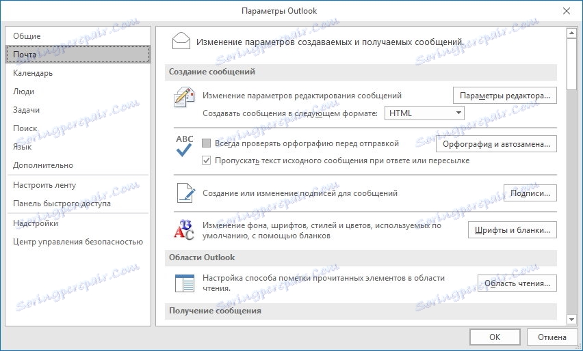The image size is (583, 351).
Task: Open Шрифты и бланки settings
Action: point(512,230)
